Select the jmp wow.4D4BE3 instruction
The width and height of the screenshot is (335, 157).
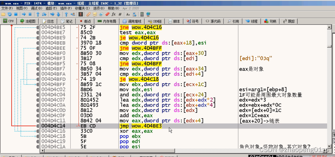coord(141,126)
